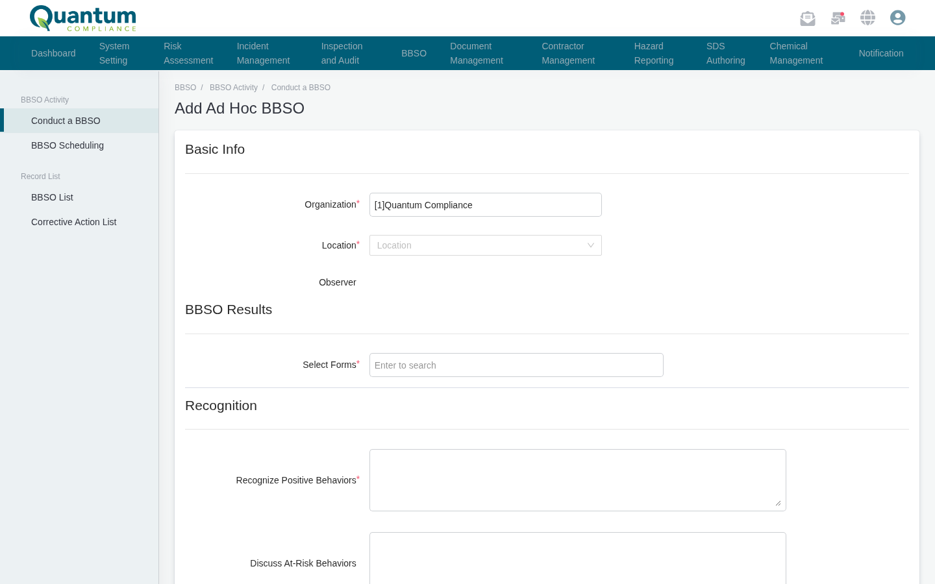Select Conduct a BBSO in sidebar

coord(79,121)
